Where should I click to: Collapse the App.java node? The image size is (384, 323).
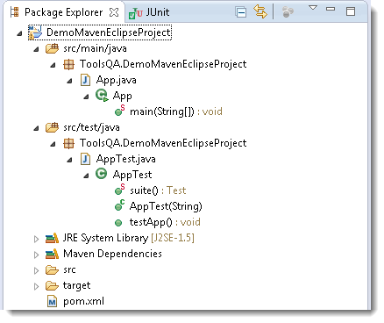pos(69,81)
